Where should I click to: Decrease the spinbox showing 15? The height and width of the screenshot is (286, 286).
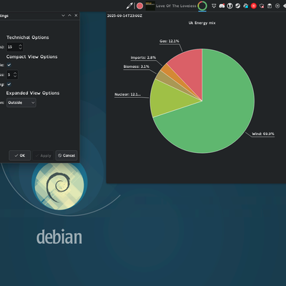20,49
